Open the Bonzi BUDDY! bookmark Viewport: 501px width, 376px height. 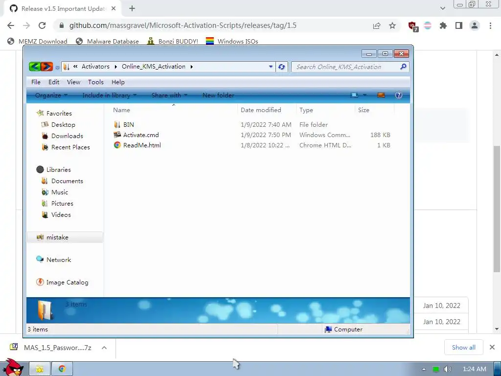point(173,41)
